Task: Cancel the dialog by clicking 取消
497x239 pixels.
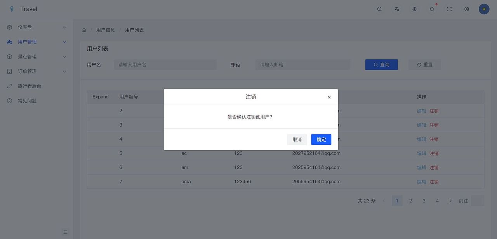Action: (x=297, y=139)
